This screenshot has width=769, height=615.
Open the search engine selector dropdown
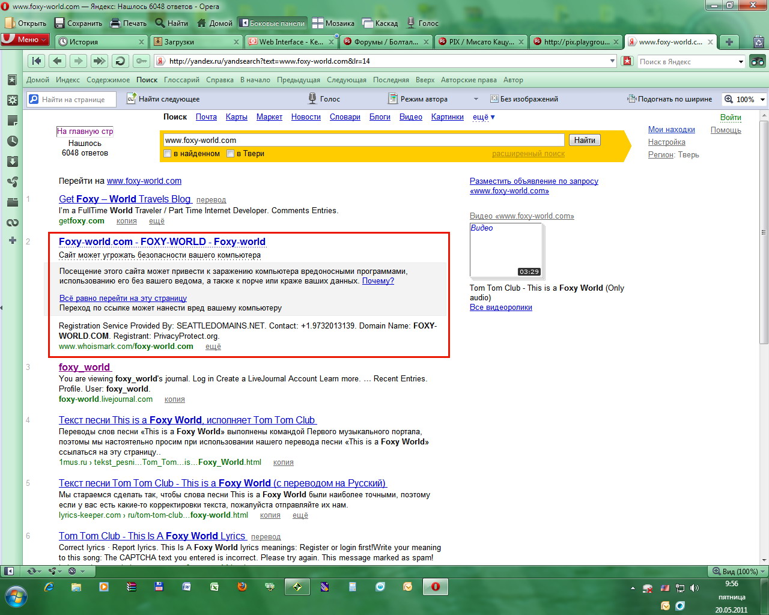pos(741,61)
